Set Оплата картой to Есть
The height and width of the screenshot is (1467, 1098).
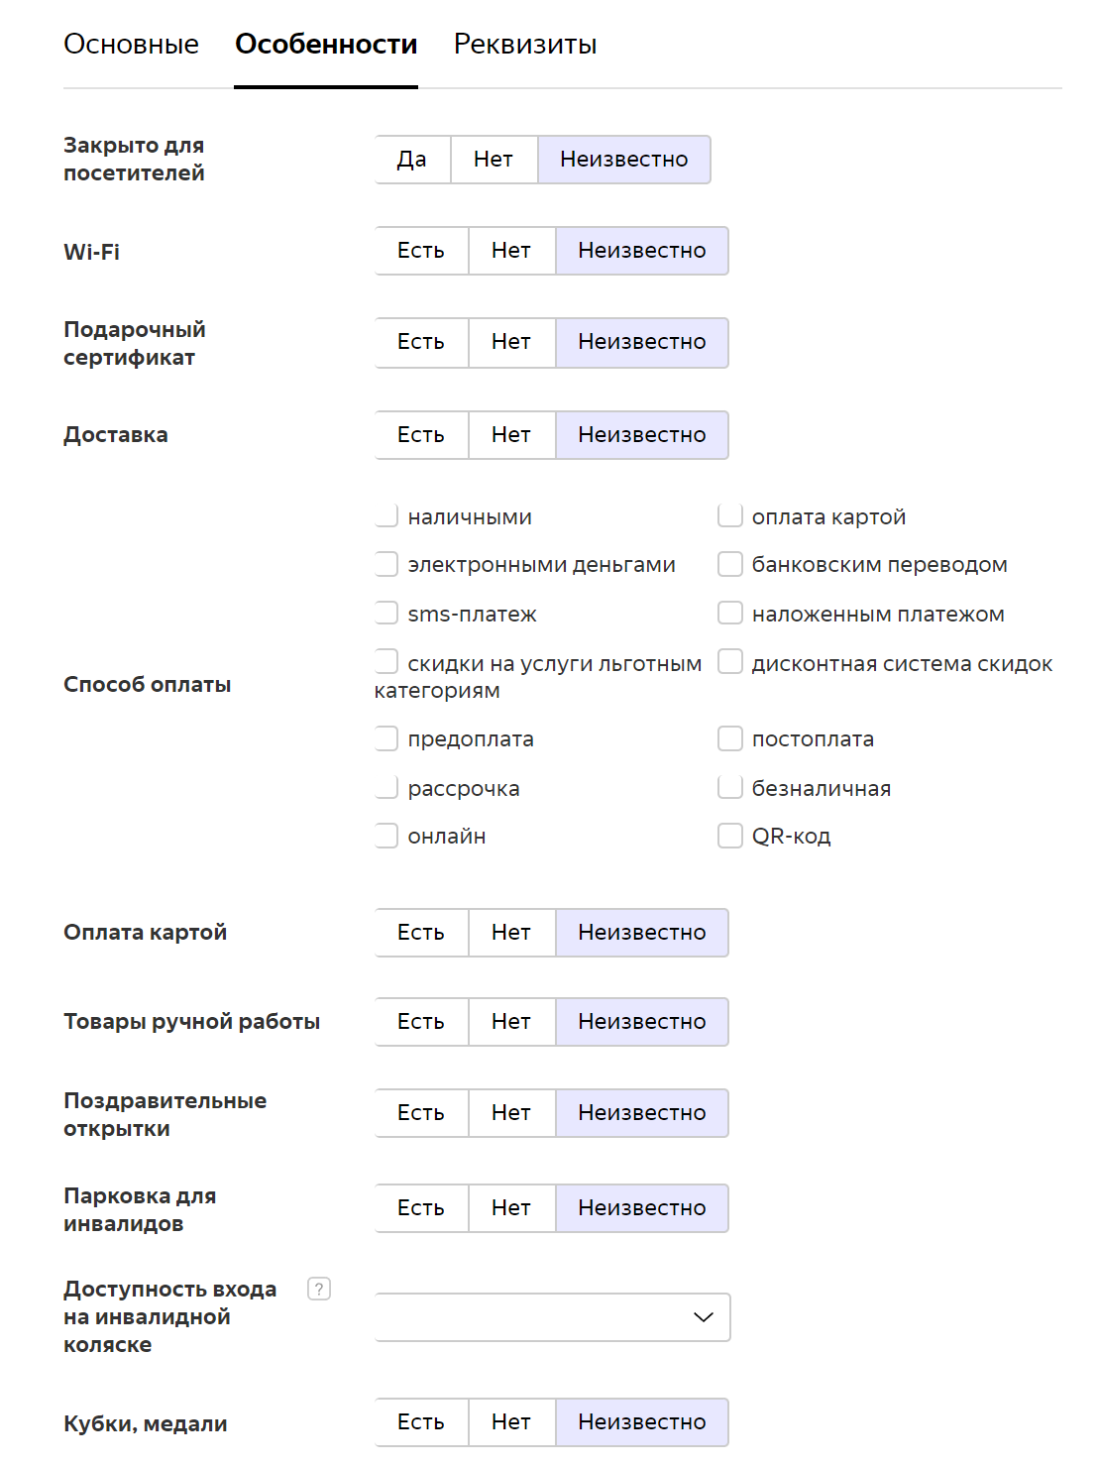click(421, 933)
